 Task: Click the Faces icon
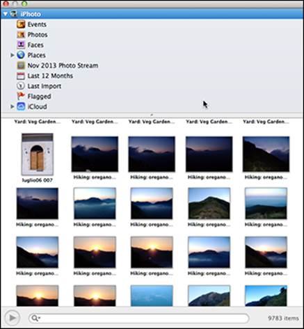coord(21,45)
